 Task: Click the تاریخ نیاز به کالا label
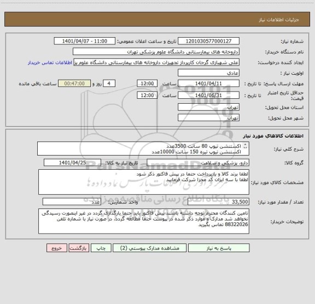122,163
